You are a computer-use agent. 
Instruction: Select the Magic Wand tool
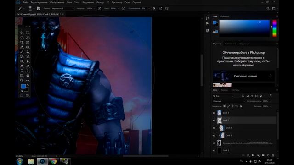click(x=28, y=38)
